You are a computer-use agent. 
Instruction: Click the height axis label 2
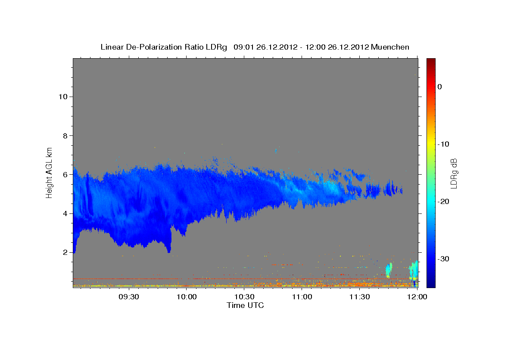(65, 252)
